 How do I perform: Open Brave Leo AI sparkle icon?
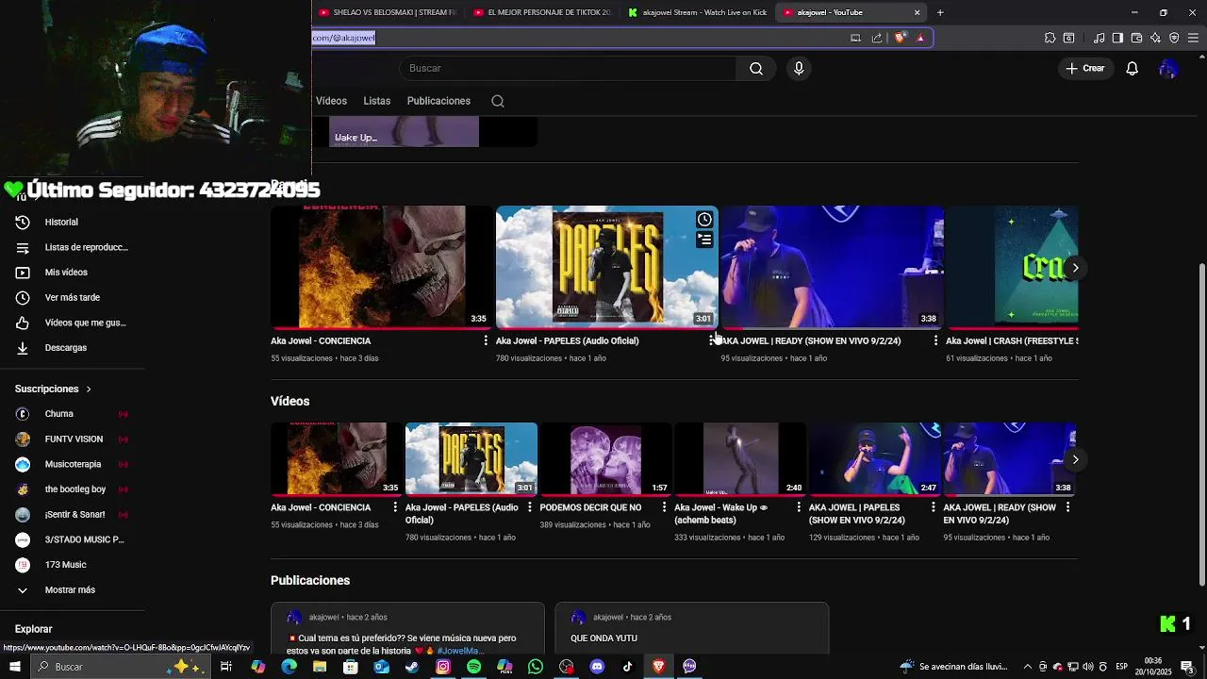coord(1155,38)
